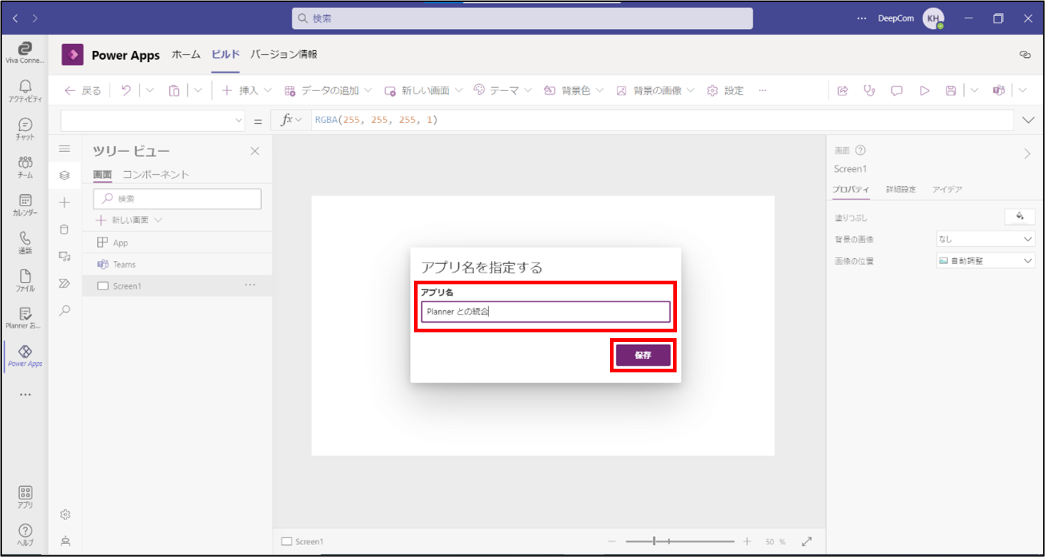Click the save floppy-disk icon
This screenshot has height=557, width=1045.
[x=951, y=91]
